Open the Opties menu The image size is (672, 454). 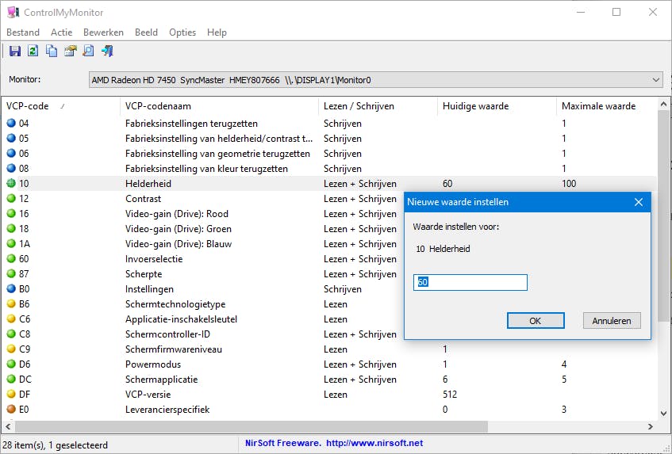coord(182,32)
